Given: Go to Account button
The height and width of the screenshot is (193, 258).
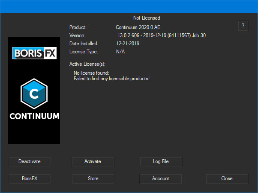Looking at the screenshot, I should (161, 178).
